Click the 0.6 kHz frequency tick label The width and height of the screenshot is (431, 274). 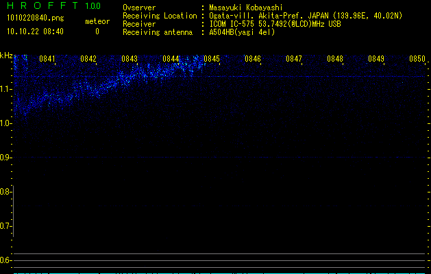point(5,260)
